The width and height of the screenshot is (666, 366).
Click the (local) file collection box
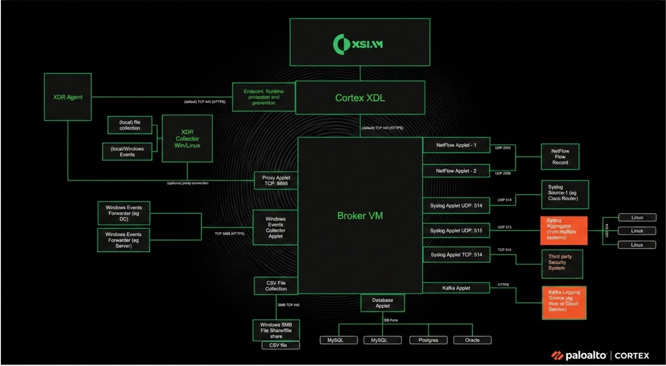click(x=130, y=125)
